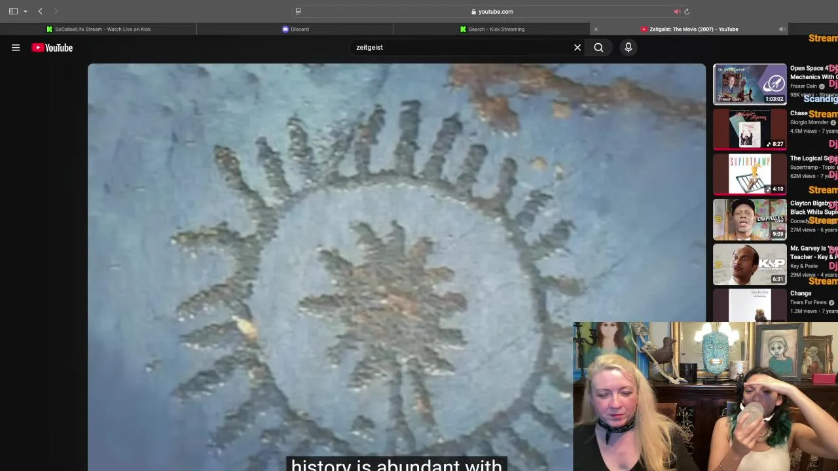Switch to the Discord tab
The height and width of the screenshot is (471, 838).
click(295, 29)
